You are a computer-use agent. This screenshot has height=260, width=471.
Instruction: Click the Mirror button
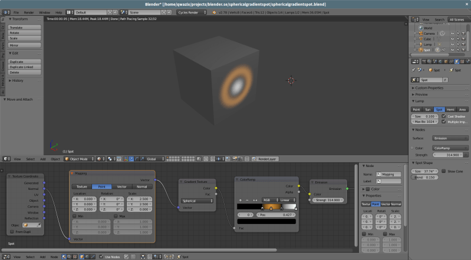[x=24, y=45]
